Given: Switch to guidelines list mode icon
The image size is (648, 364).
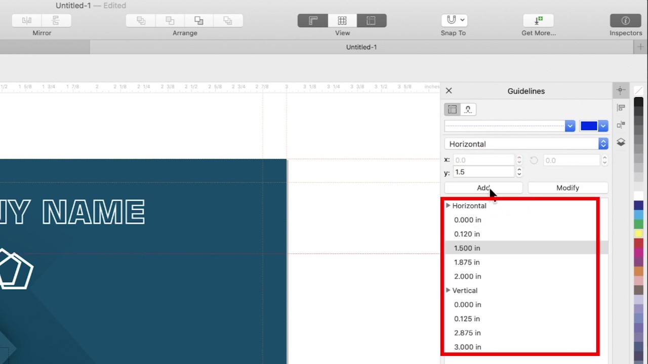Looking at the screenshot, I should tap(452, 109).
